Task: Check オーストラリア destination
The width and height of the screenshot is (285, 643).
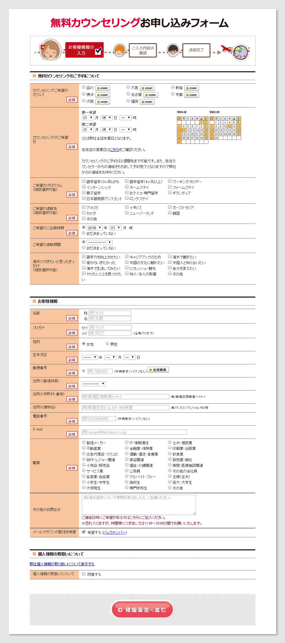Action: pos(170,207)
